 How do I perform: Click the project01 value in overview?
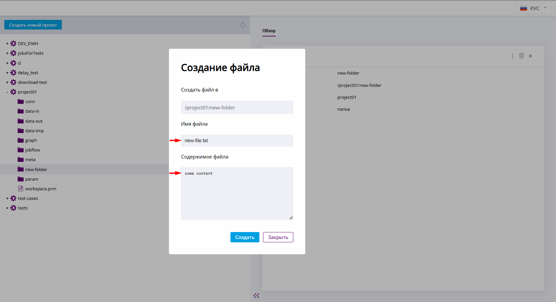coord(347,97)
